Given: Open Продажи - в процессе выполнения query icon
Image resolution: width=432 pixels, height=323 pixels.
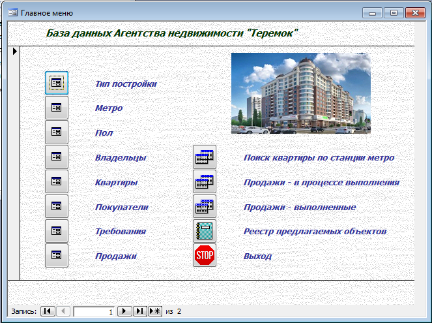Looking at the screenshot, I should (205, 182).
